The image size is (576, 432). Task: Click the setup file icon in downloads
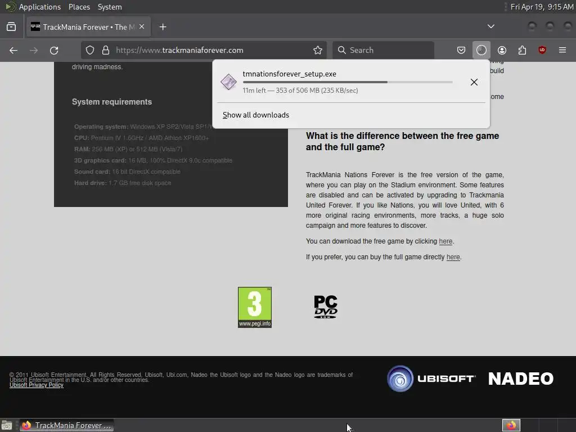click(228, 82)
